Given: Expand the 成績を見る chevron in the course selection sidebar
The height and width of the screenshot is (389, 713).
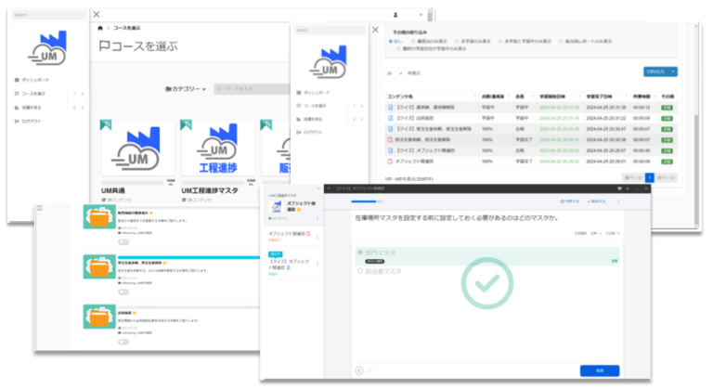Looking at the screenshot, I should pos(83,108).
